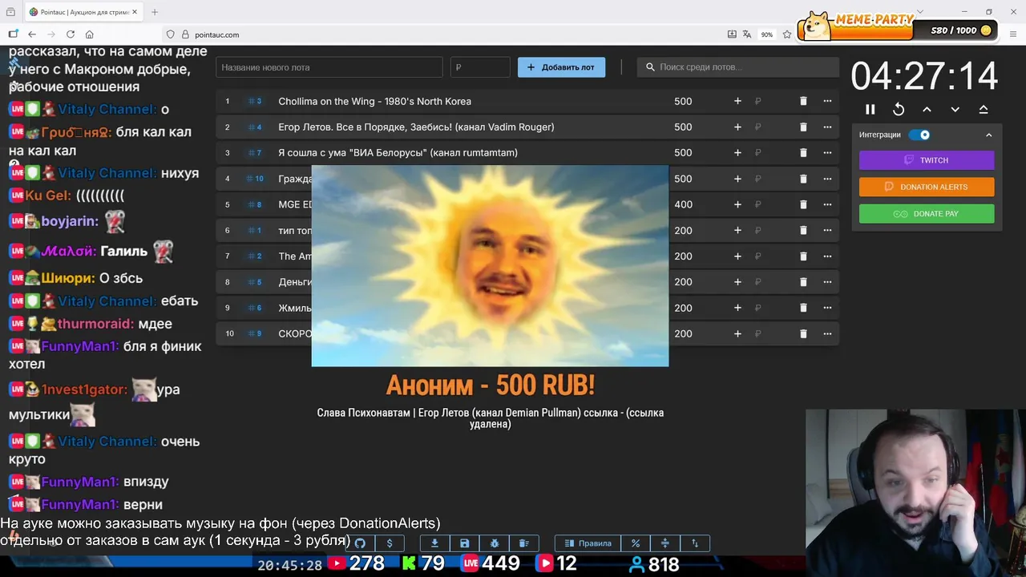Click the DONATE PAY integration button
The width and height of the screenshot is (1026, 577).
927,214
